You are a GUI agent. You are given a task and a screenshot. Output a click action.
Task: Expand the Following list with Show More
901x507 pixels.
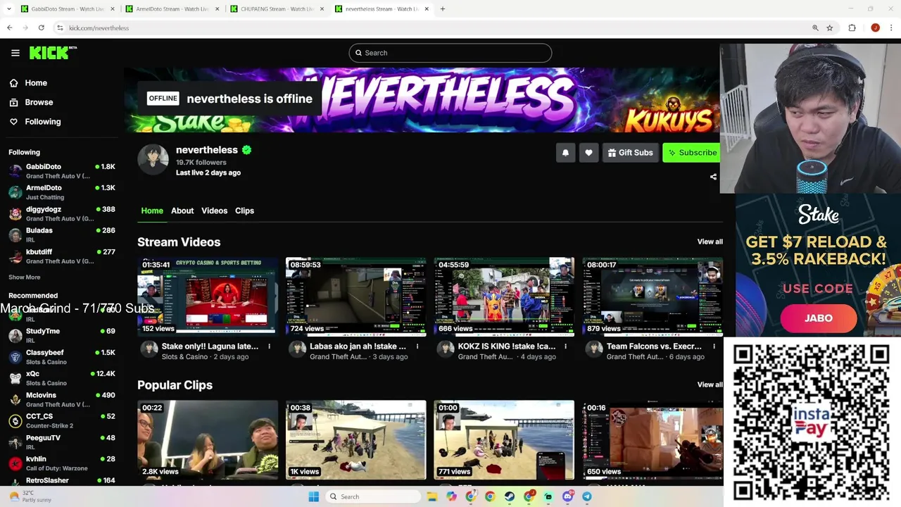[x=24, y=277]
